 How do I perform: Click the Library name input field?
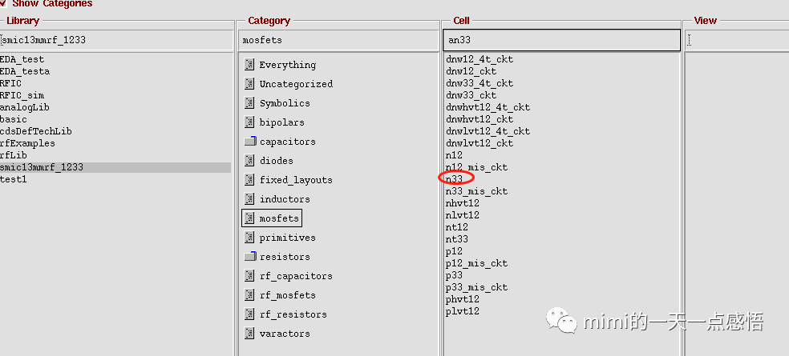click(116, 40)
